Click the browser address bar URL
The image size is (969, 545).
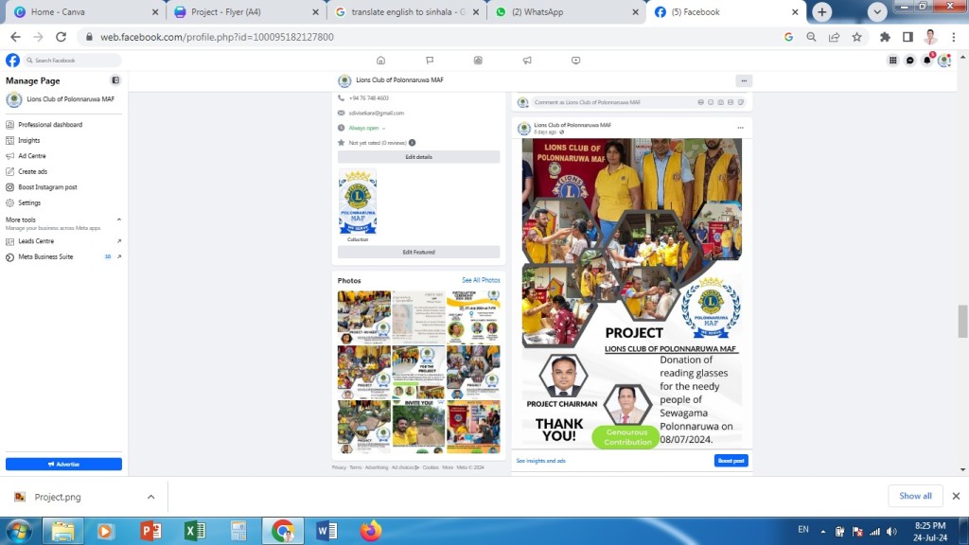(217, 37)
